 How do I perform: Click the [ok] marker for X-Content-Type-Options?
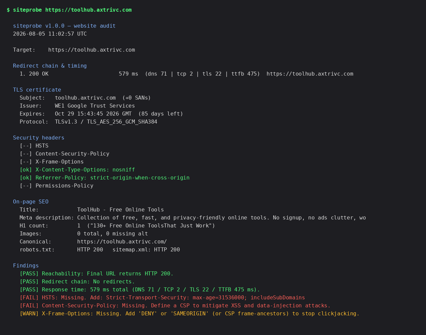coord(26,170)
